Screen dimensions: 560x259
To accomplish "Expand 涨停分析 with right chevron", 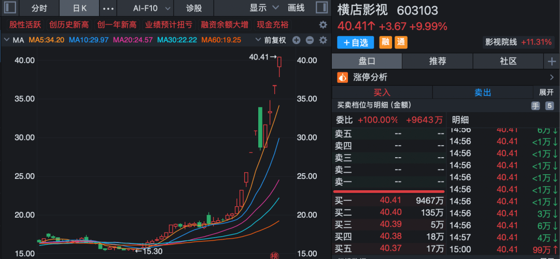I will tap(552, 77).
